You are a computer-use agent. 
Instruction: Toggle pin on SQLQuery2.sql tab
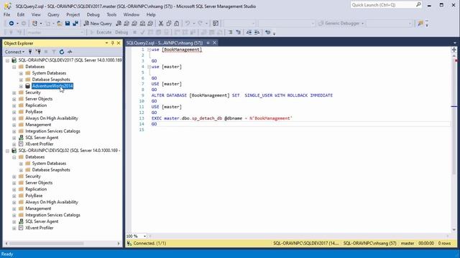208,43
